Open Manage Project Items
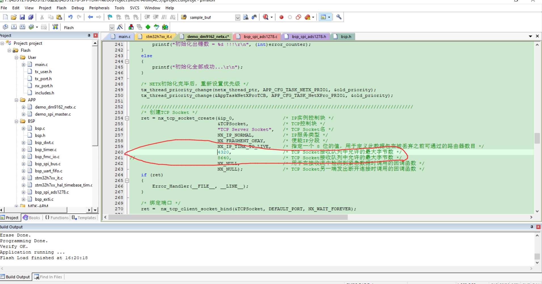The width and height of the screenshot is (542, 284). click(131, 27)
